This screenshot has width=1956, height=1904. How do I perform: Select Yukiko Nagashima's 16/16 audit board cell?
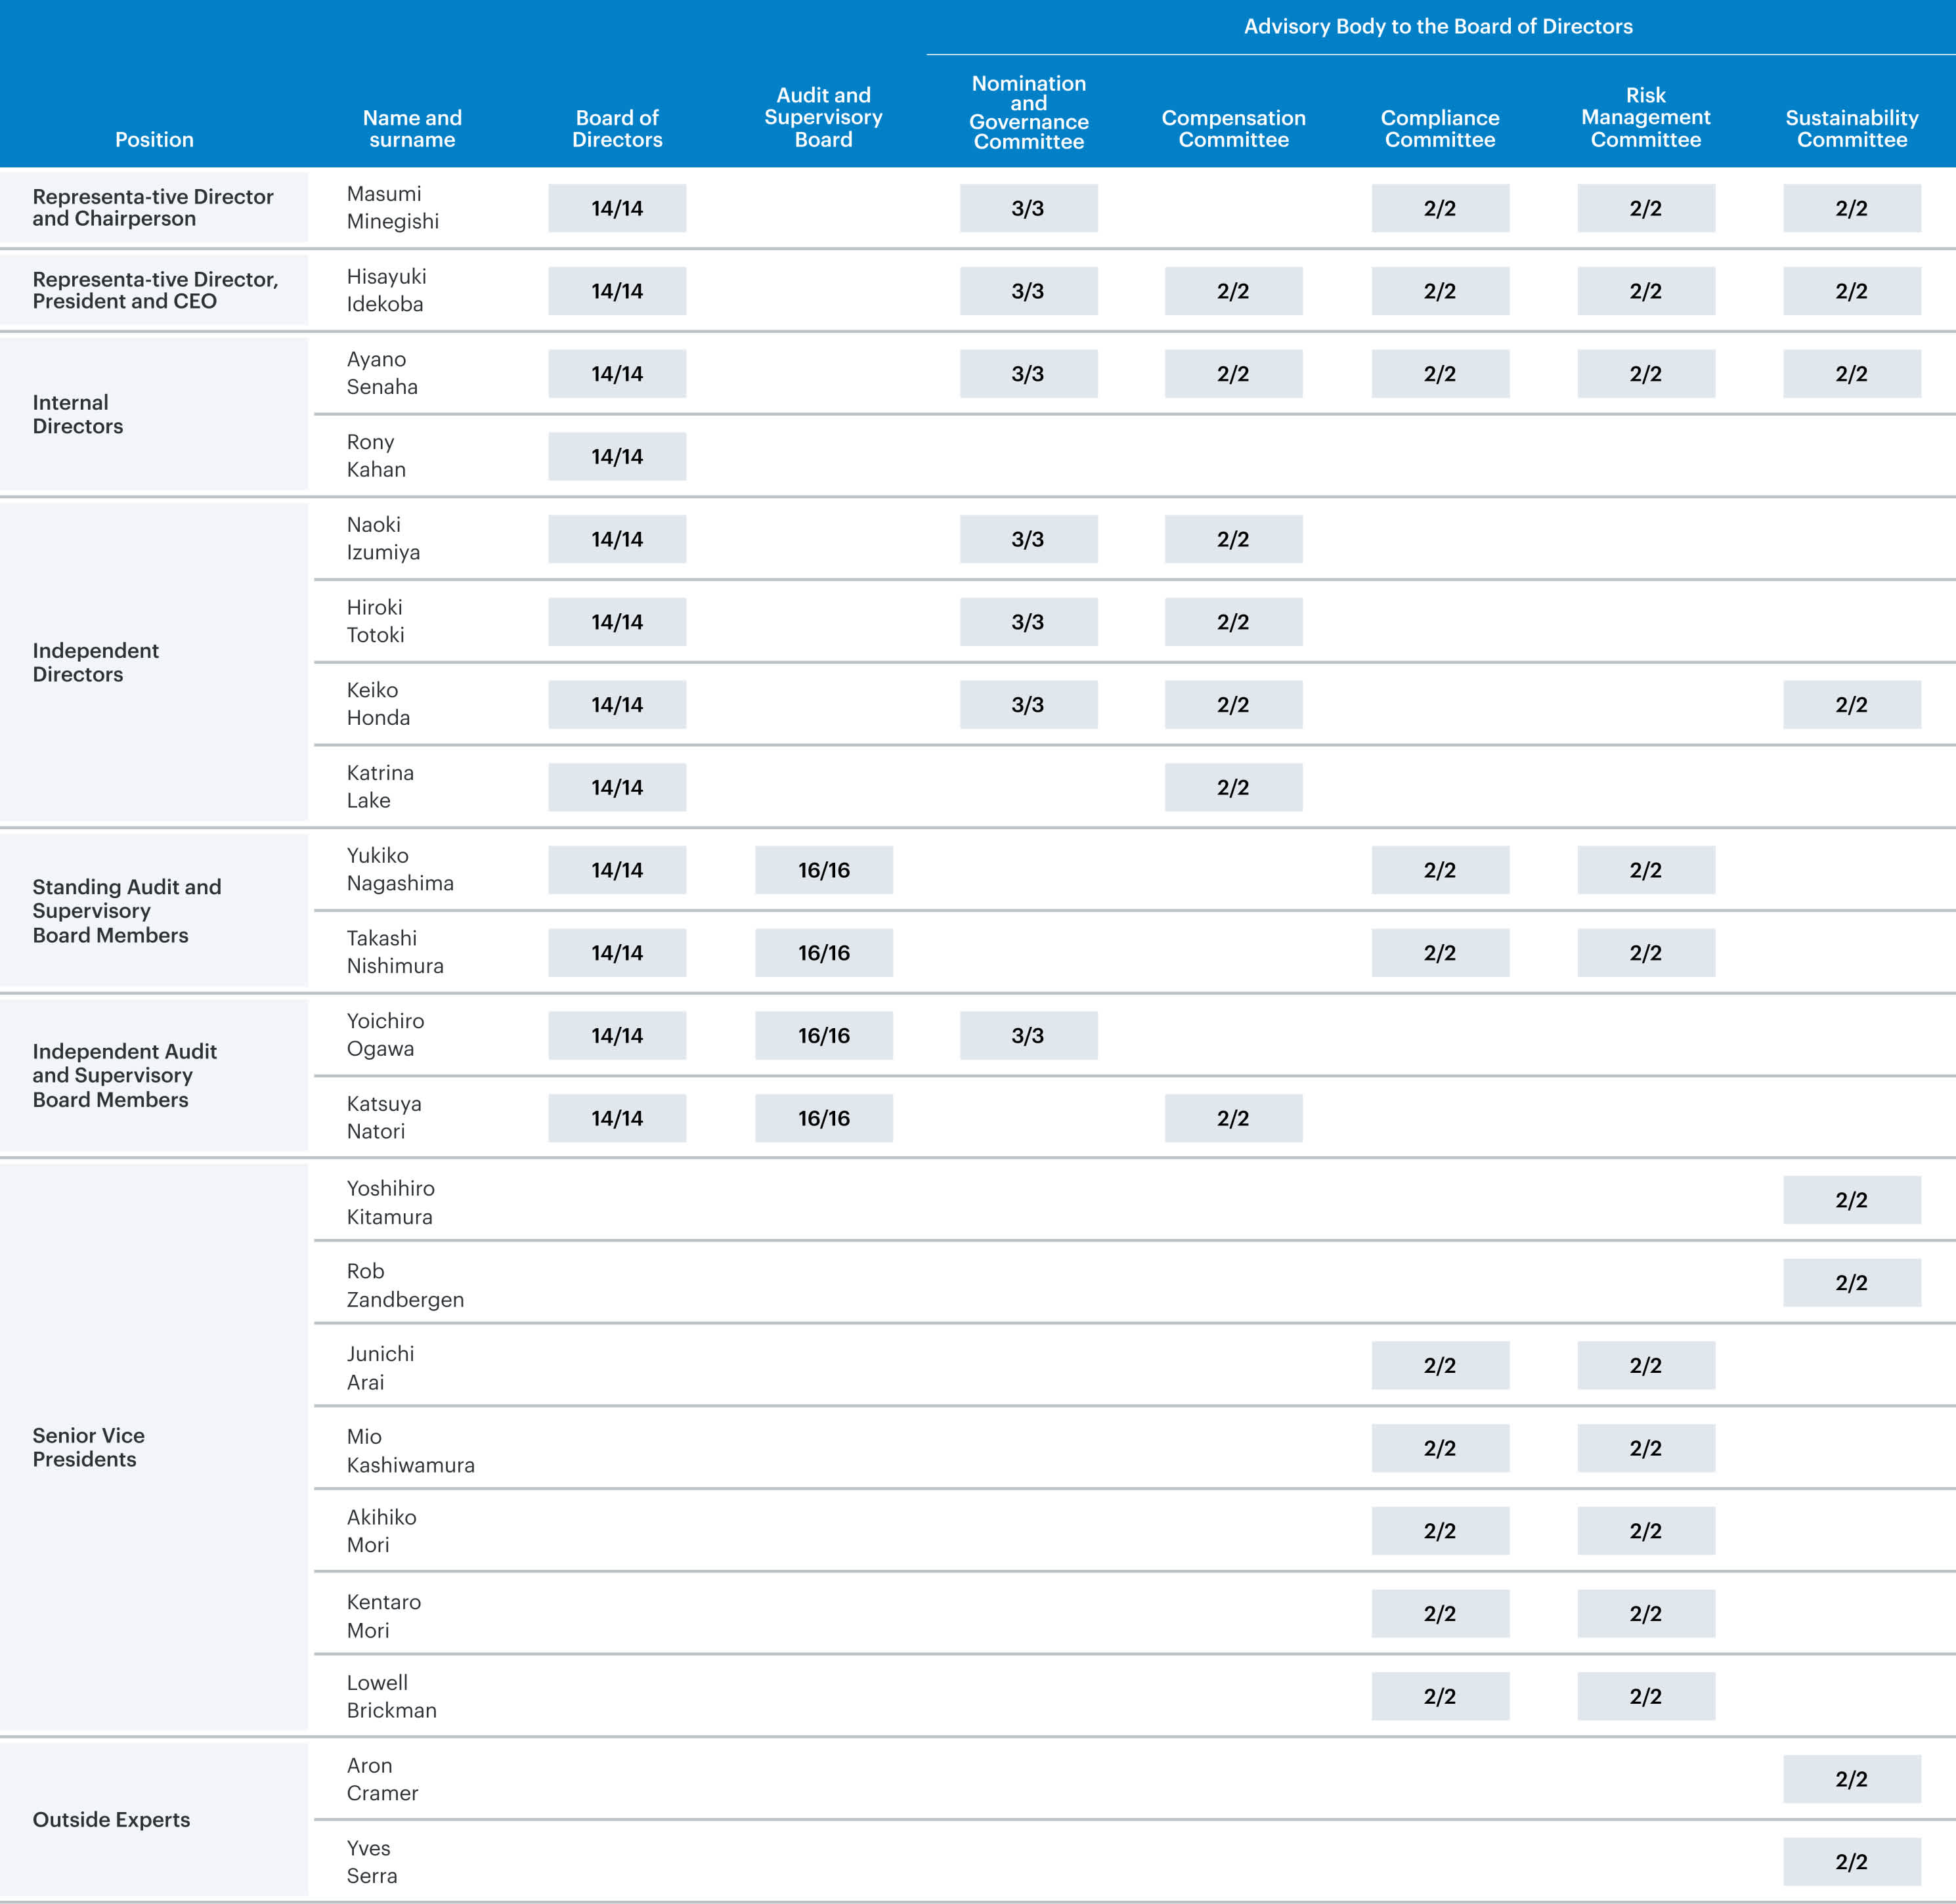click(823, 870)
